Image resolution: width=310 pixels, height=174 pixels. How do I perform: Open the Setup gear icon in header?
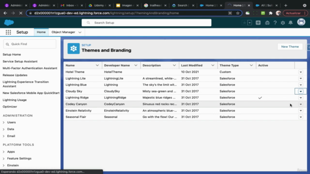click(x=283, y=23)
